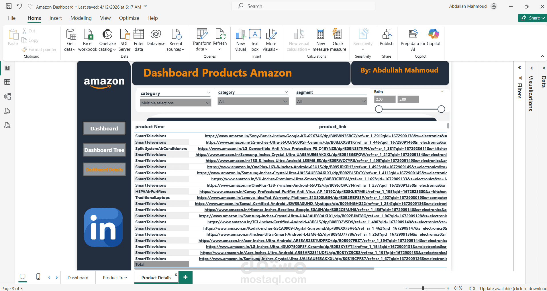Create a Quick measure

point(338,40)
